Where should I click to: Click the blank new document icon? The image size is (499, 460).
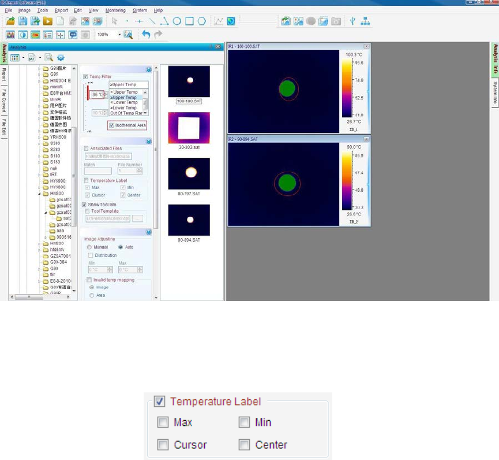point(60,21)
